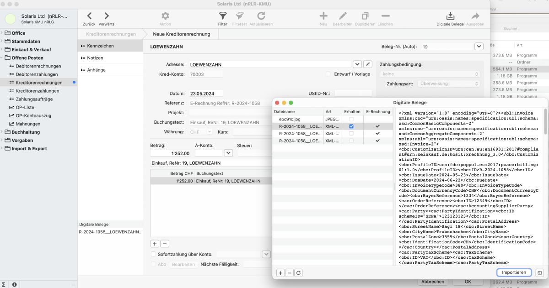The width and height of the screenshot is (549, 288).
Task: Select Kreditorenzahlungen in the sidebar
Action: coord(36,90)
